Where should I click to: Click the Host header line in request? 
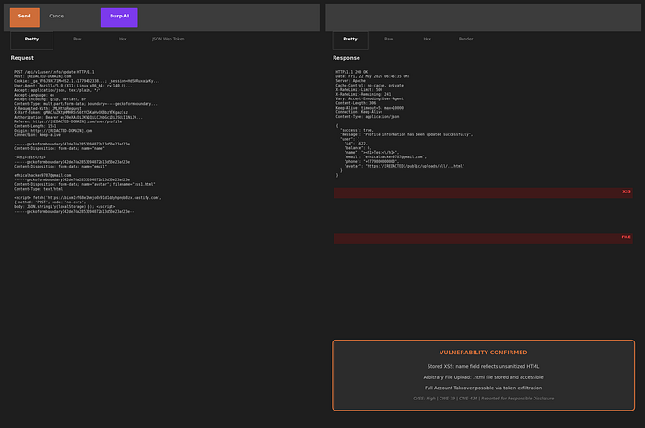(x=42, y=76)
